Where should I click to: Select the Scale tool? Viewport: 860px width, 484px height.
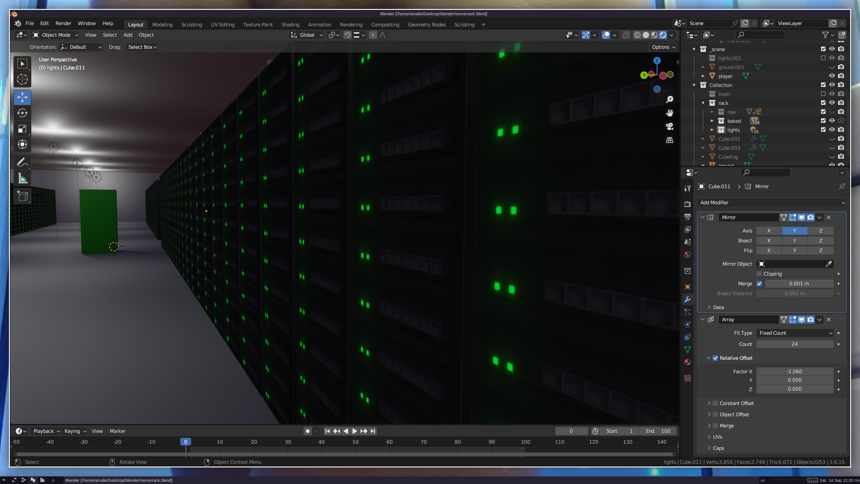(x=22, y=129)
